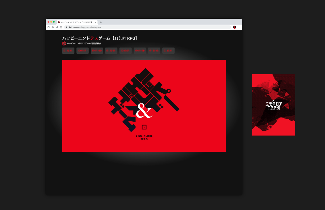Open the red profile avatar in browser toolbar
Image resolution: width=325 pixels, height=210 pixels.
(x=235, y=27)
